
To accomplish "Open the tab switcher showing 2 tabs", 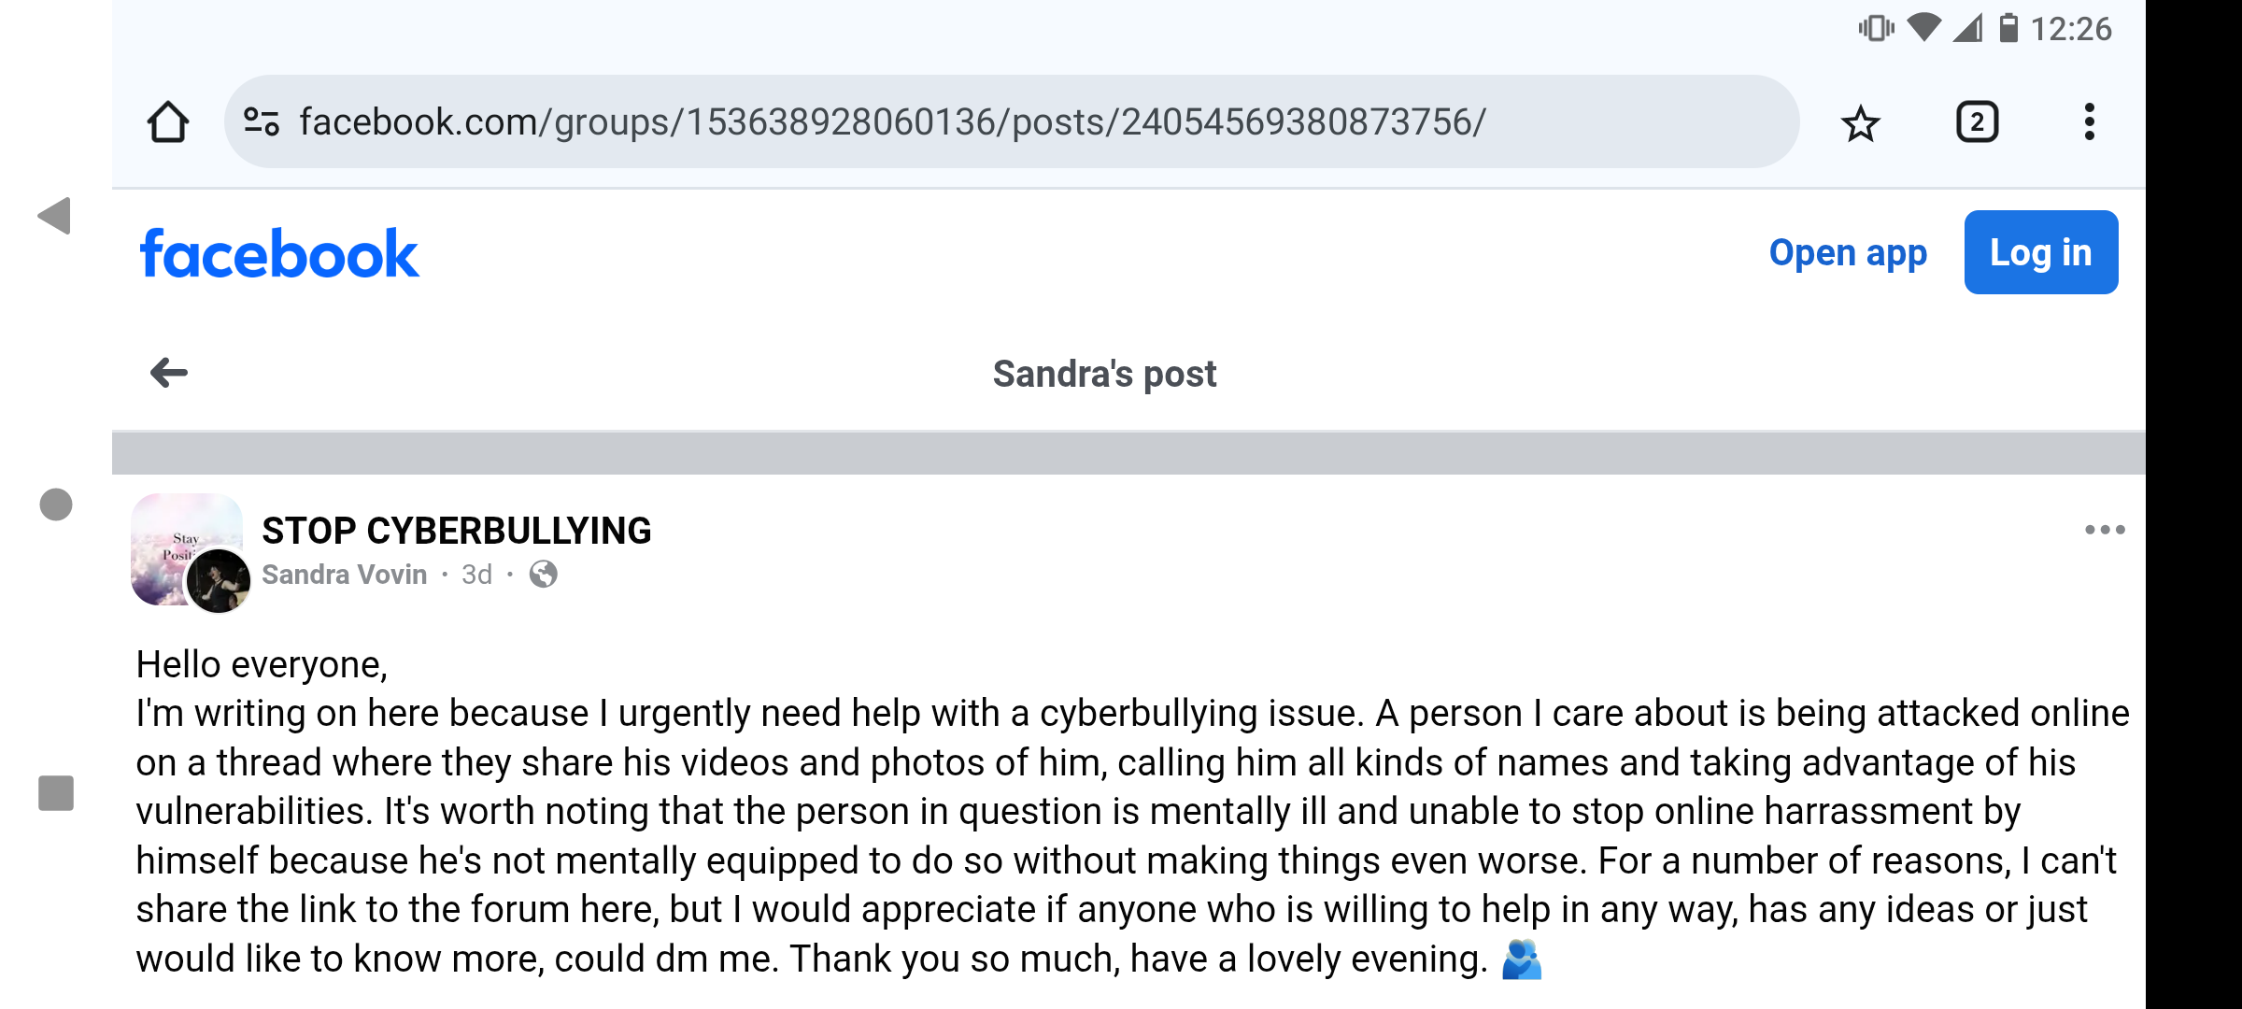I will point(1977,122).
